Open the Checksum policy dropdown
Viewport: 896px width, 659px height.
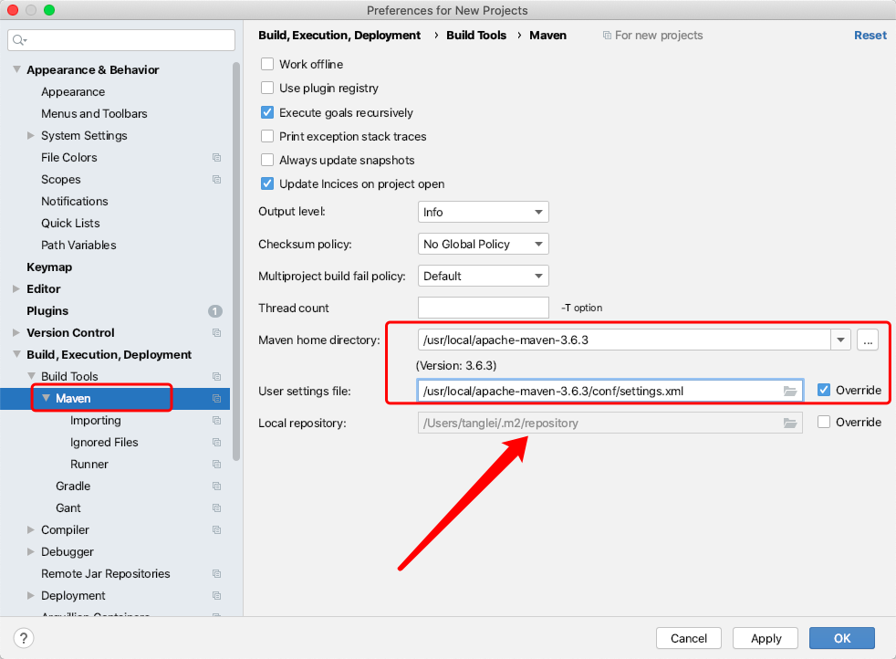click(x=483, y=244)
